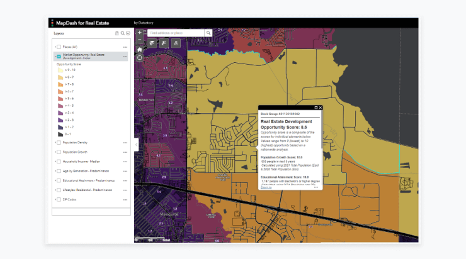Image resolution: width=466 pixels, height=259 pixels.
Task: Click the >9 - 10 opportunity score swatch
Action: 60,70
